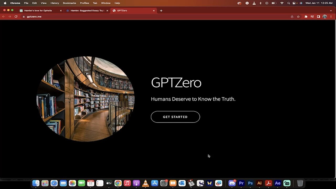The width and height of the screenshot is (336, 189).
Task: Go forward to the next page
Action: (10, 17)
